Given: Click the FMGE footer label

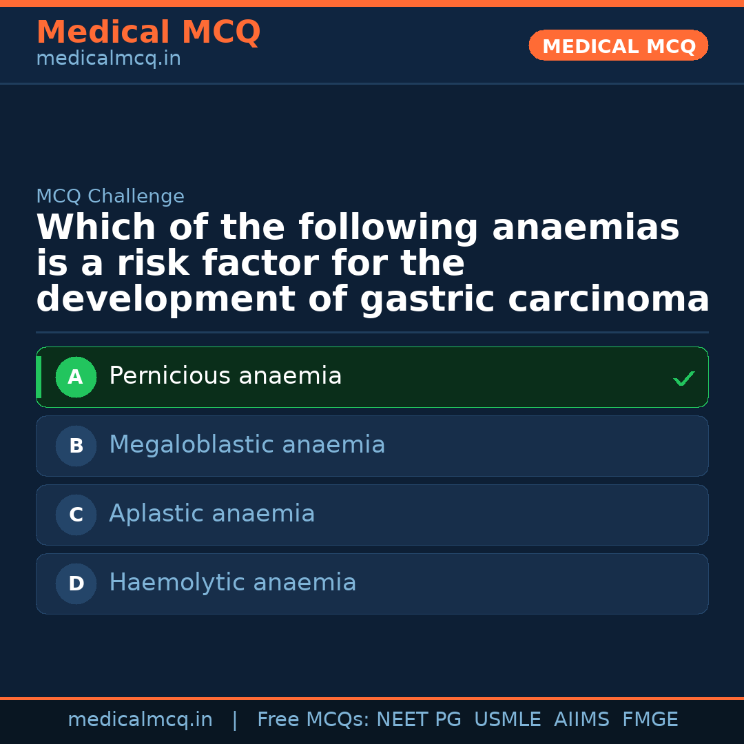Looking at the screenshot, I should 650,720.
